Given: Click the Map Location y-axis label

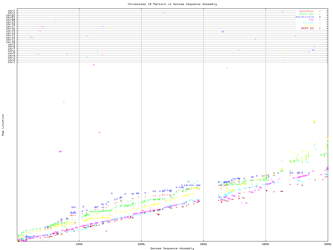Looking at the screenshot, I should click(x=3, y=125).
